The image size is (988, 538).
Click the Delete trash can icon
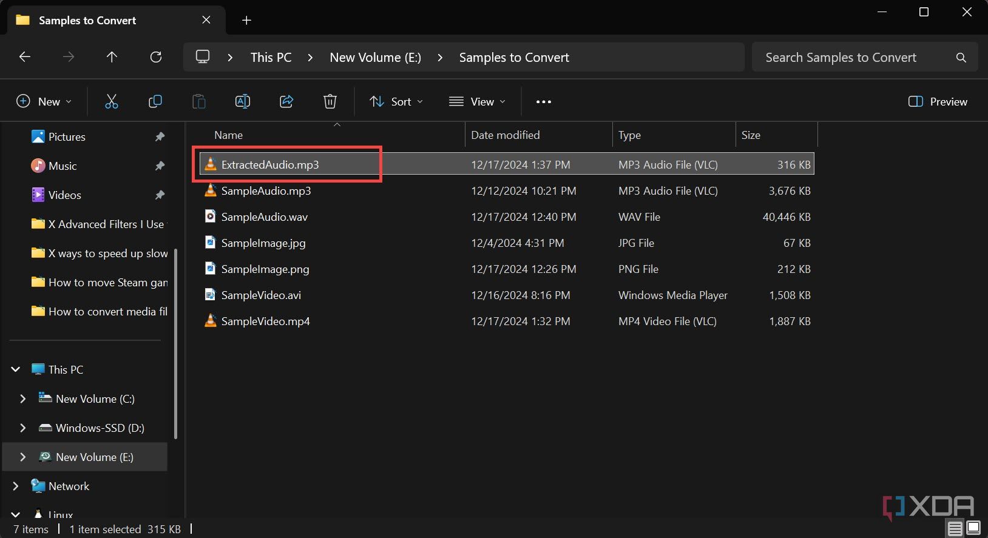tap(330, 101)
